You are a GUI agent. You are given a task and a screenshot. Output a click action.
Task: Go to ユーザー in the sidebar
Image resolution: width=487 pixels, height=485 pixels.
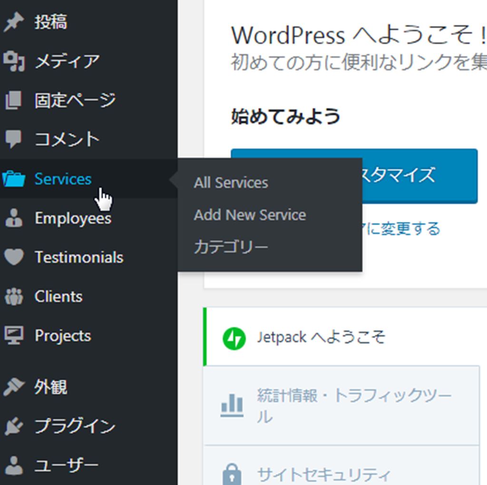pyautogui.click(x=66, y=465)
